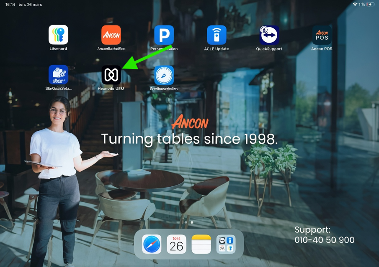Launch AnconBackoffice app
379x267 pixels.
coord(111,35)
